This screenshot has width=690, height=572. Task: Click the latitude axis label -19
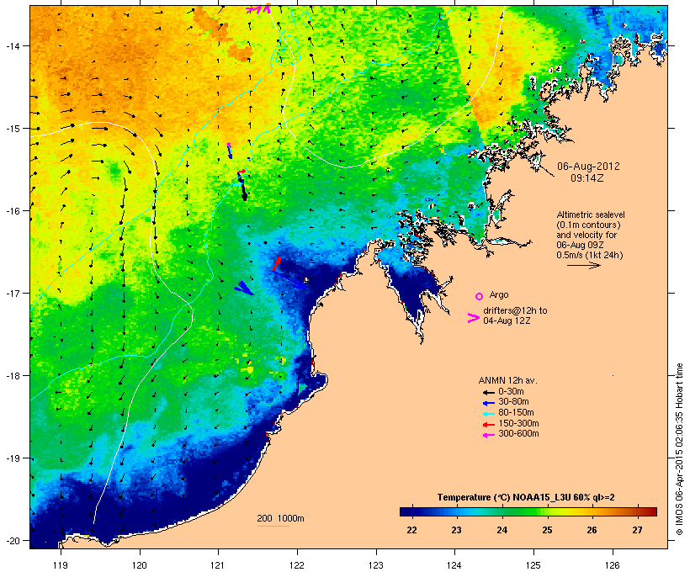tap(12, 458)
